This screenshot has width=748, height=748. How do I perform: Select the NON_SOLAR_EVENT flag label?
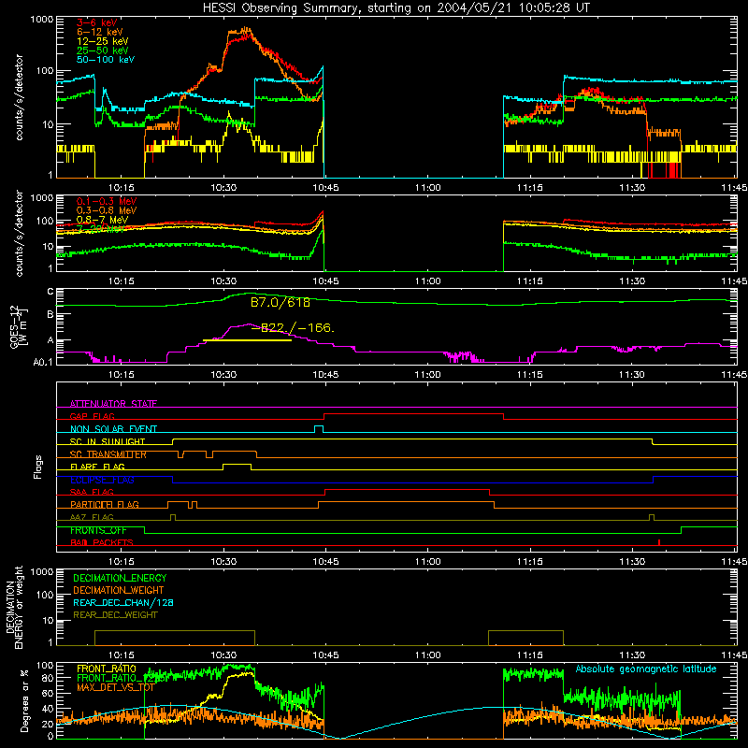point(113,429)
